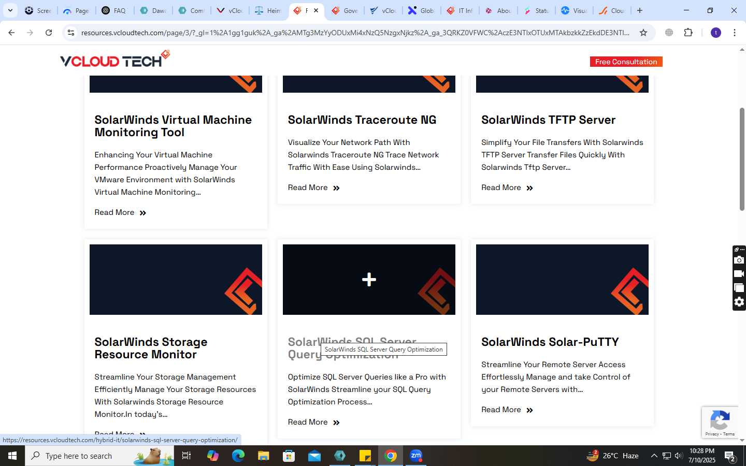
Task: Switch to the Heim tab
Action: coord(268,10)
